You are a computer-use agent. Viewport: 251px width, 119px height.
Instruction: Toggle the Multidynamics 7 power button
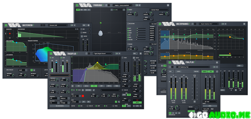(x=160, y=24)
